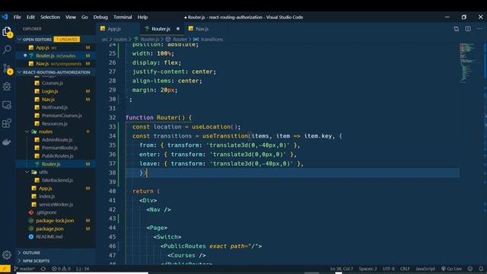Click the master branch indicator

(24, 269)
